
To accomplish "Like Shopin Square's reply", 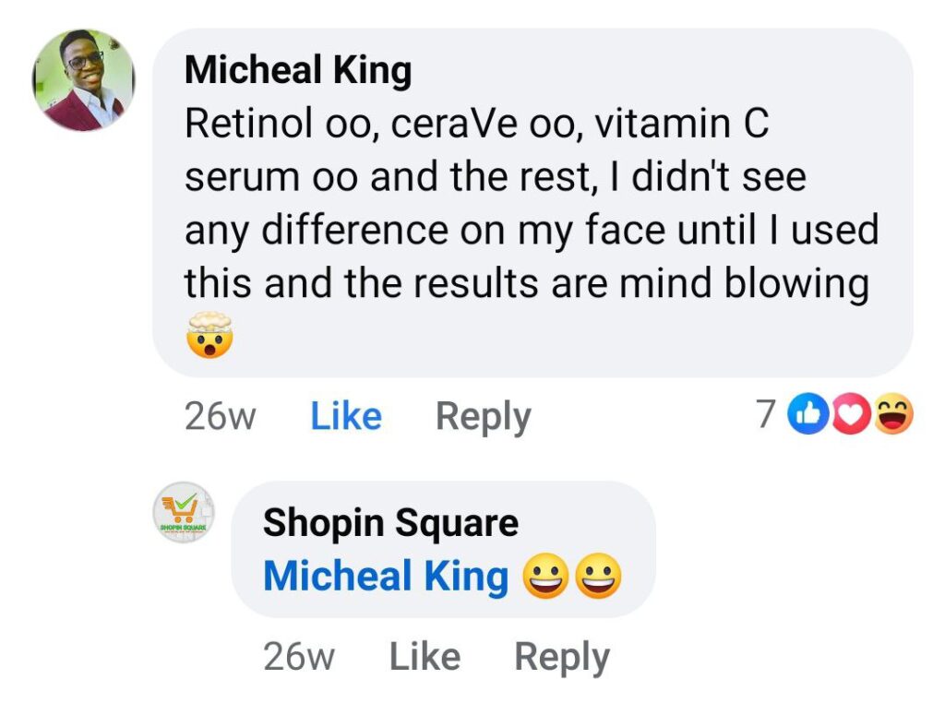I will (425, 657).
